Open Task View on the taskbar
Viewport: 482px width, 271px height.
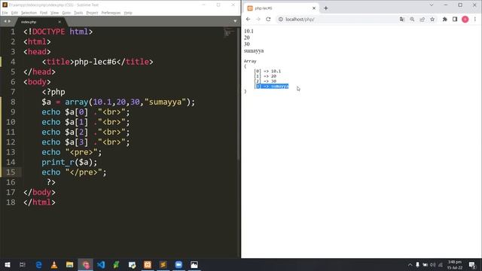pyautogui.click(x=23, y=264)
